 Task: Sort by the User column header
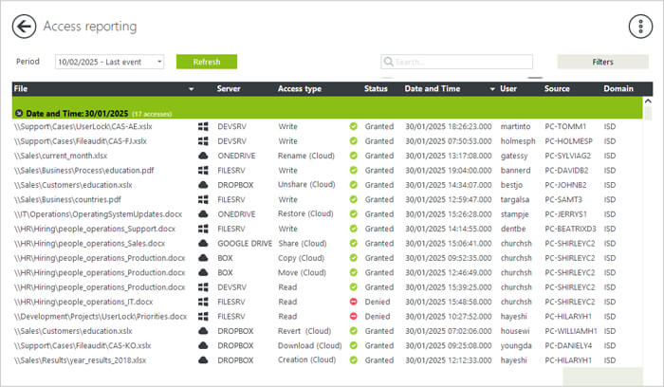click(508, 88)
